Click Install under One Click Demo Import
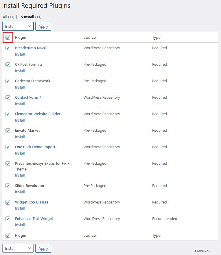Screen dimensions: 221x255 pos(20,153)
